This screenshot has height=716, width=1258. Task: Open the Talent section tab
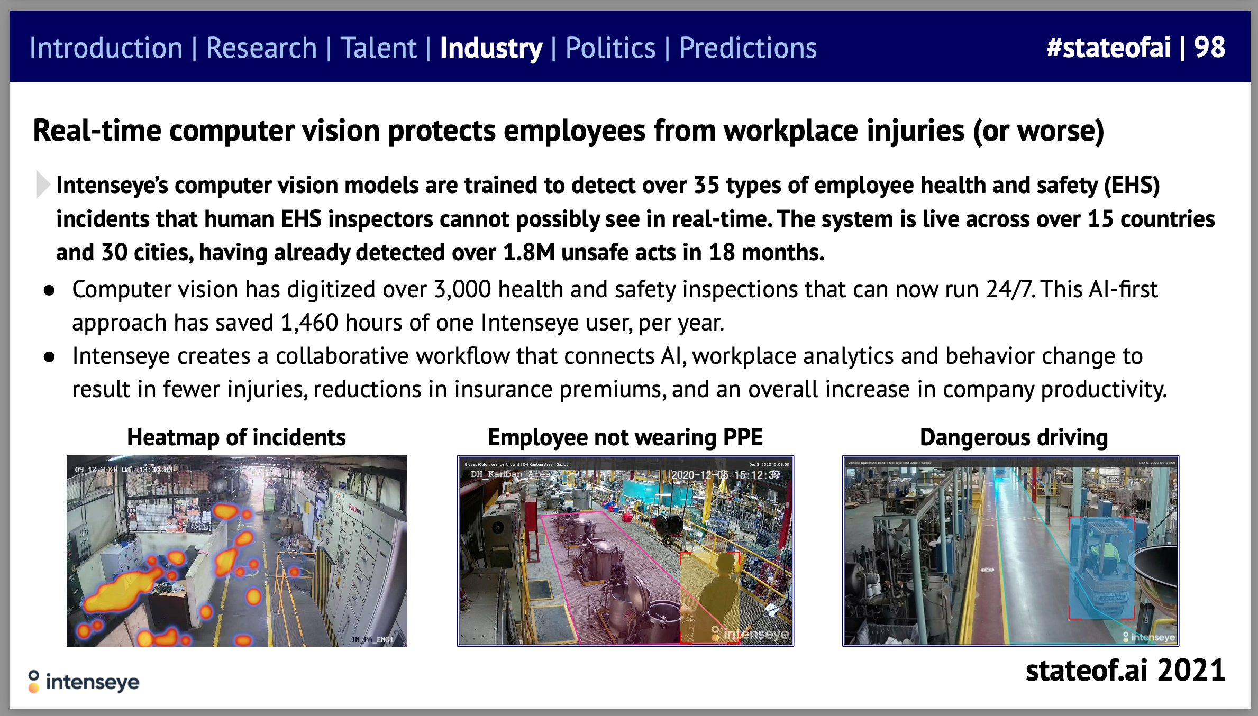[378, 48]
